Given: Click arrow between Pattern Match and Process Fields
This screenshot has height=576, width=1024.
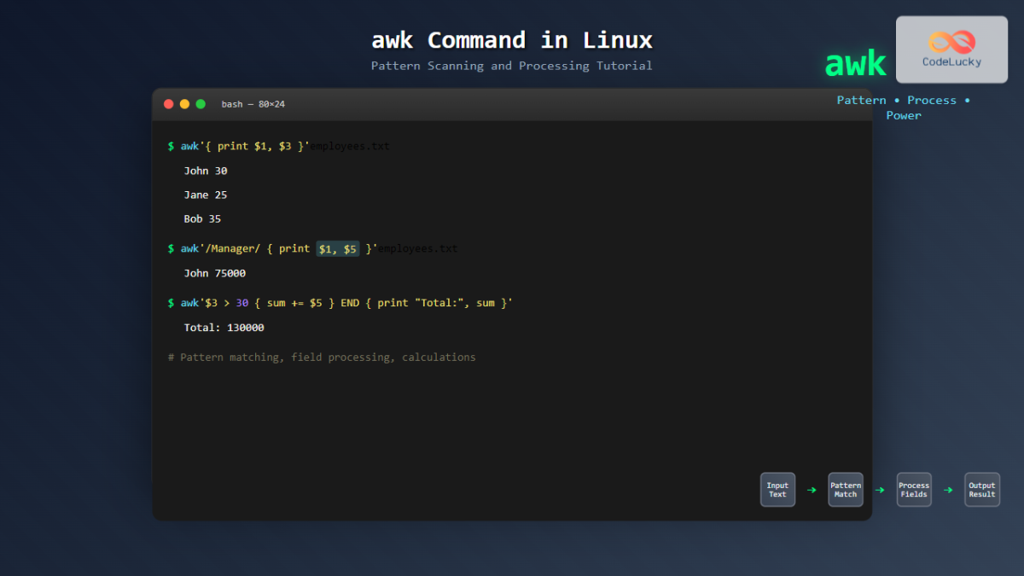Looking at the screenshot, I should pyautogui.click(x=880, y=491).
